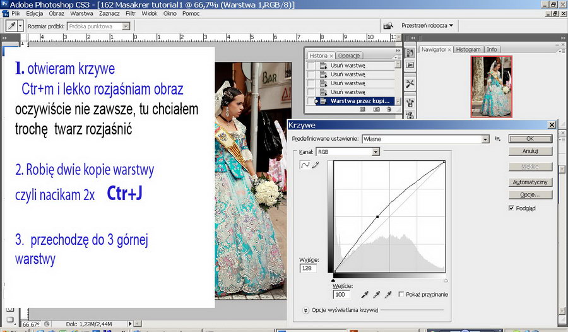Click the preset options icon beside Własne
Viewport: 568px width, 332px height.
pos(498,139)
